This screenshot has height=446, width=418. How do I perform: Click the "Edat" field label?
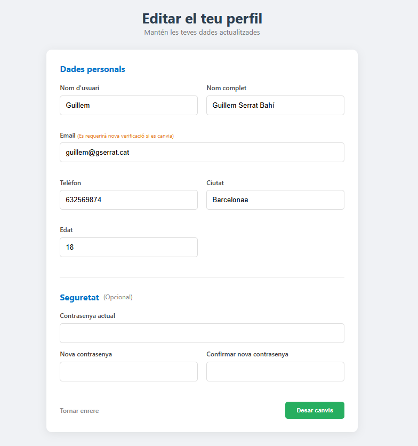(x=66, y=230)
